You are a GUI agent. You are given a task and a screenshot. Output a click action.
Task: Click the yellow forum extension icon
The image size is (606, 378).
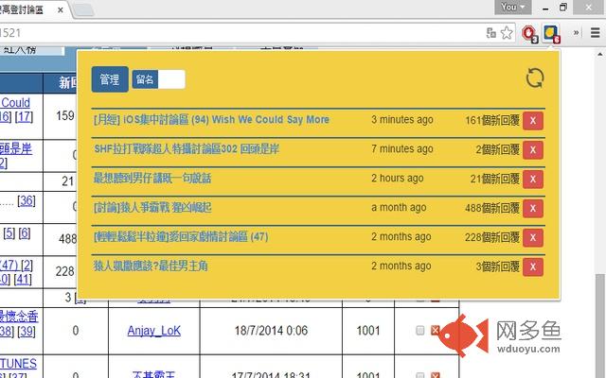(549, 34)
